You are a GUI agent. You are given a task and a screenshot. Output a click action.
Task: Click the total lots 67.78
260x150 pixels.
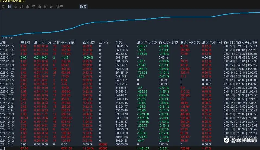point(24,148)
